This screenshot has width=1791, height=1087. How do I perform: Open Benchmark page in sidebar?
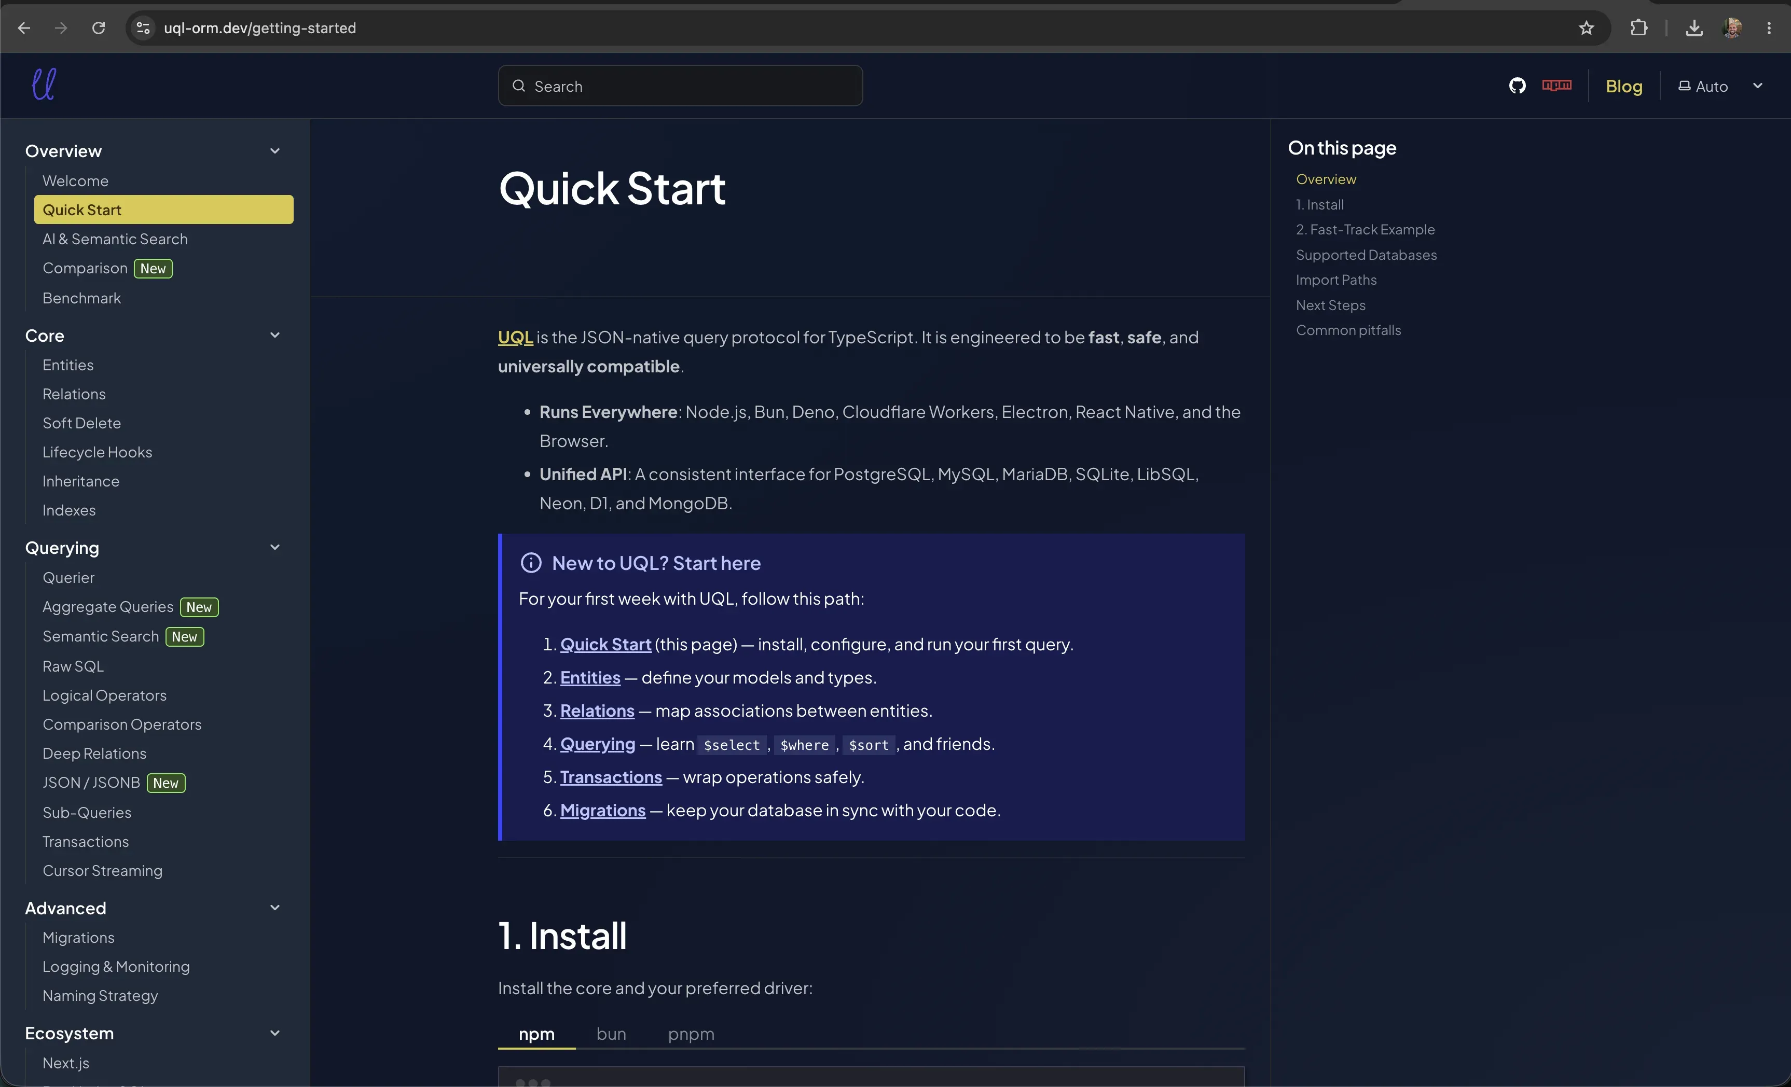click(x=81, y=298)
